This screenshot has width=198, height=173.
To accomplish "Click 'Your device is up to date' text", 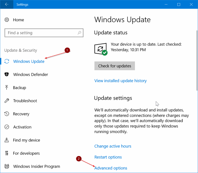I will point(146,47).
